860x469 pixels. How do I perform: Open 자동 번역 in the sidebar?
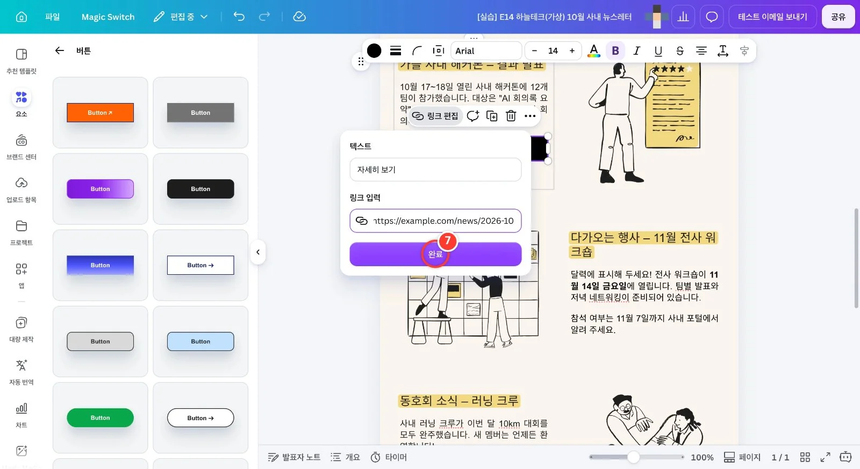(x=21, y=372)
